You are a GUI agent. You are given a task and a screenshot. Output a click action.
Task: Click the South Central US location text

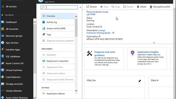tap(94, 27)
